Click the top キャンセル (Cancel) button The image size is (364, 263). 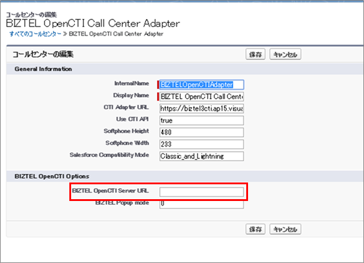click(x=285, y=54)
